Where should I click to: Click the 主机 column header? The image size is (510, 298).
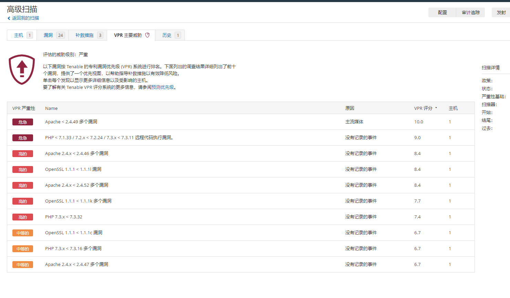point(453,108)
